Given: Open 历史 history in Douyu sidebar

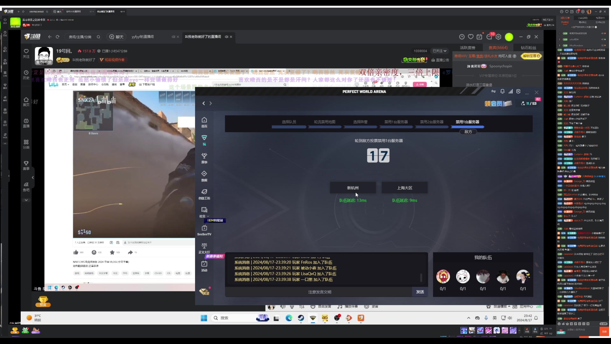Looking at the screenshot, I should tap(26, 75).
